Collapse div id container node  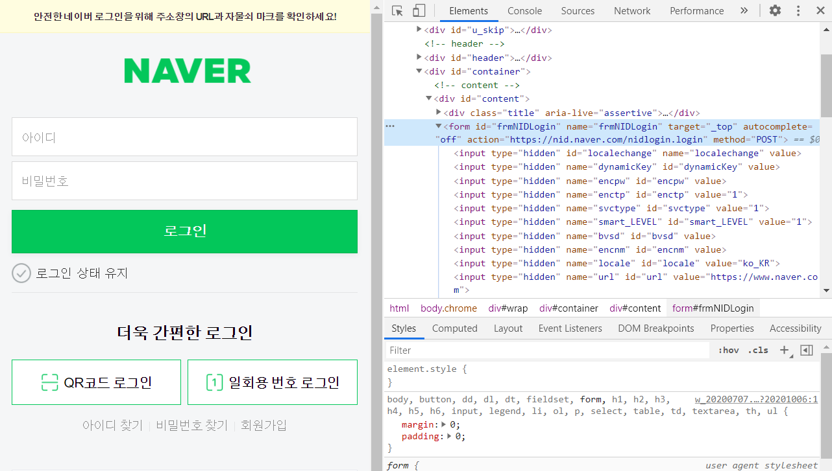[419, 71]
